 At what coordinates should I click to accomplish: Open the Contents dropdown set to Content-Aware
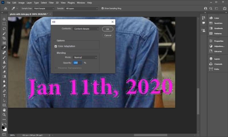[x=86, y=29]
